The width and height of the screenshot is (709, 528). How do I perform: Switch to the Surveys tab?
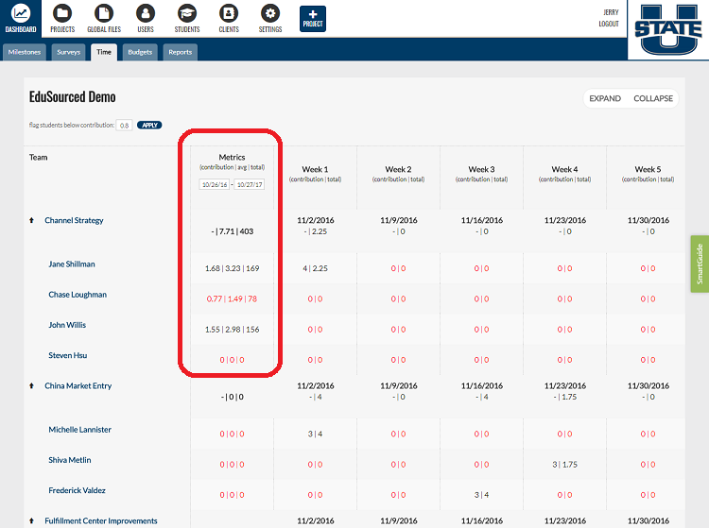tap(68, 52)
